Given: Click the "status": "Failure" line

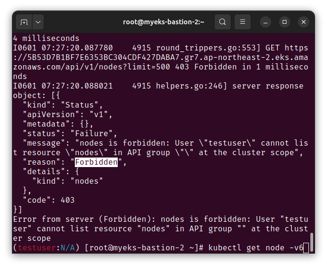Looking at the screenshot, I should (70, 133).
